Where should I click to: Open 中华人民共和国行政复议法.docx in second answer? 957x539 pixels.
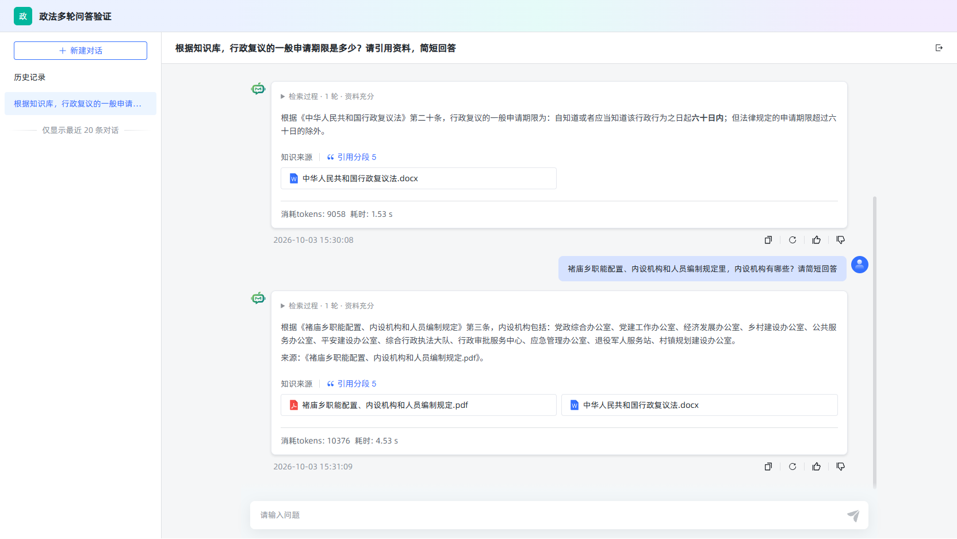(x=699, y=405)
